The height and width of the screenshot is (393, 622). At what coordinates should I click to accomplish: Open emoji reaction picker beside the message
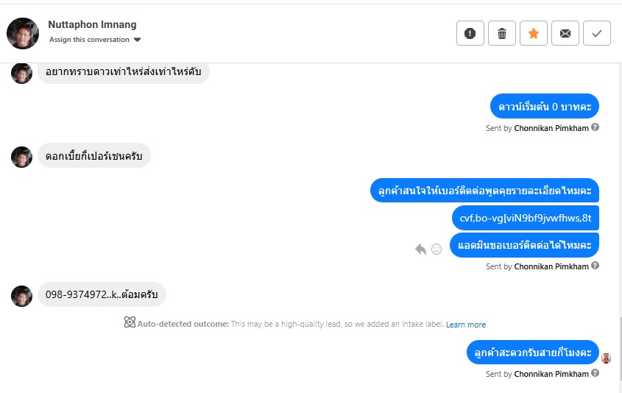[437, 249]
